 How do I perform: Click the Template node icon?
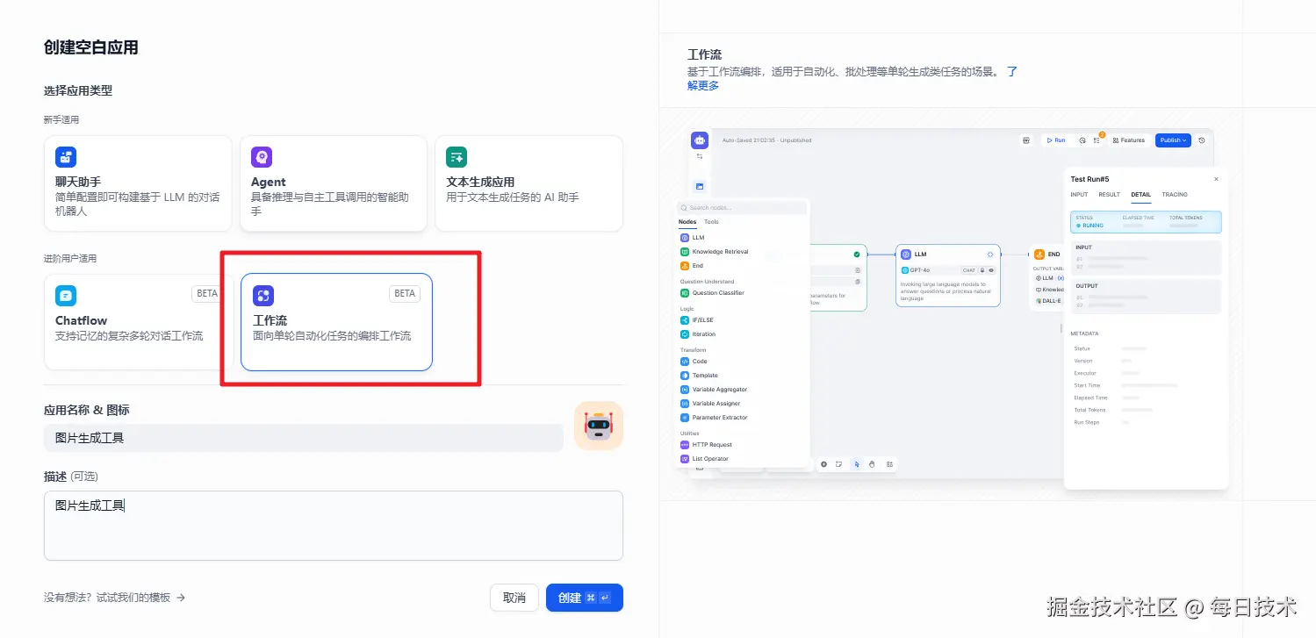click(685, 376)
